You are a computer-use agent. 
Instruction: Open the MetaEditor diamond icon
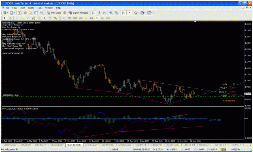[65, 13]
